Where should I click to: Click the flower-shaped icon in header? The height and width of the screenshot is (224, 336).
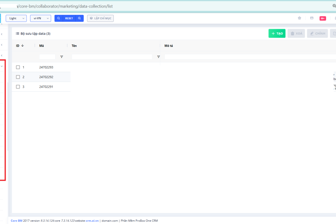[x=299, y=18]
